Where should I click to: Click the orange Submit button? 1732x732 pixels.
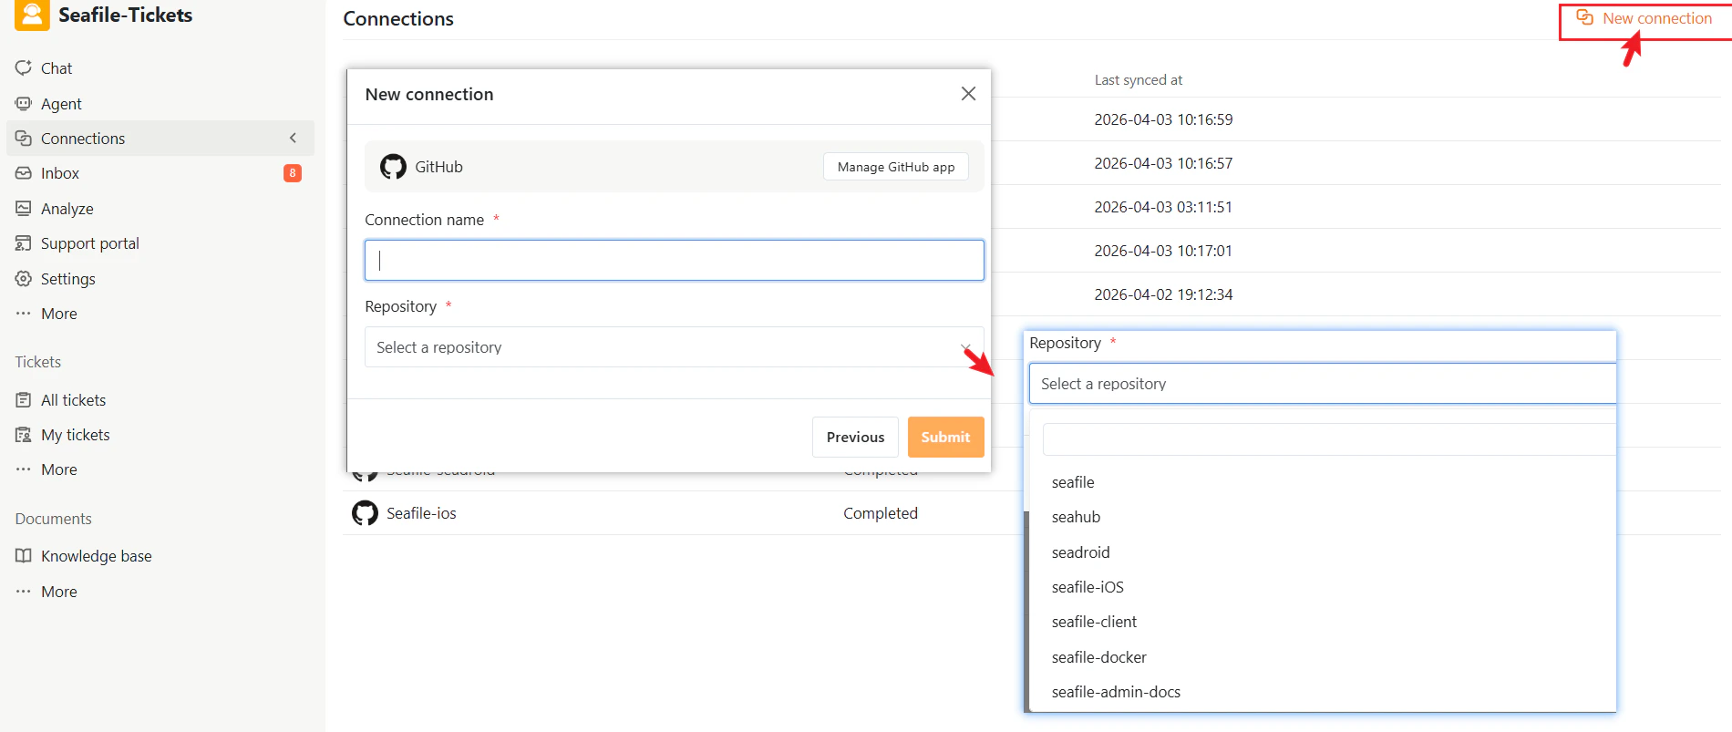pos(945,437)
